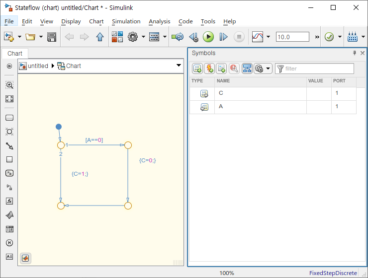Select the Chart tab
The width and height of the screenshot is (368, 278).
point(15,54)
